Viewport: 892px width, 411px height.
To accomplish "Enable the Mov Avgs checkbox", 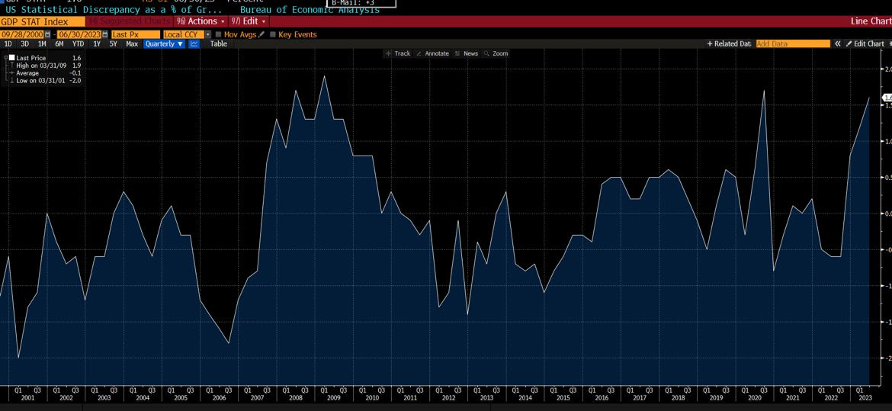I will click(219, 35).
